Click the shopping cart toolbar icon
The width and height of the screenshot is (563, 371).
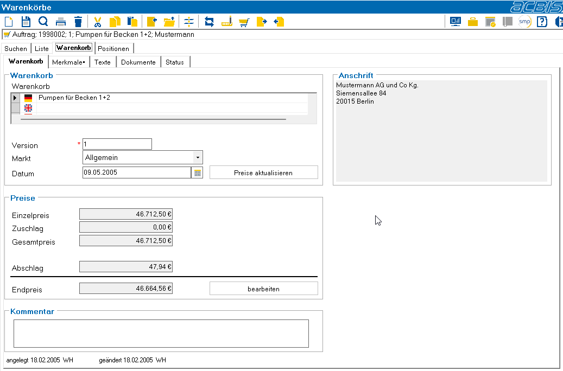click(244, 22)
